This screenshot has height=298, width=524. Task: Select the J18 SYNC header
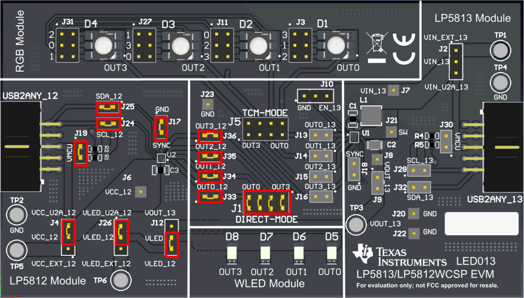tap(354, 170)
